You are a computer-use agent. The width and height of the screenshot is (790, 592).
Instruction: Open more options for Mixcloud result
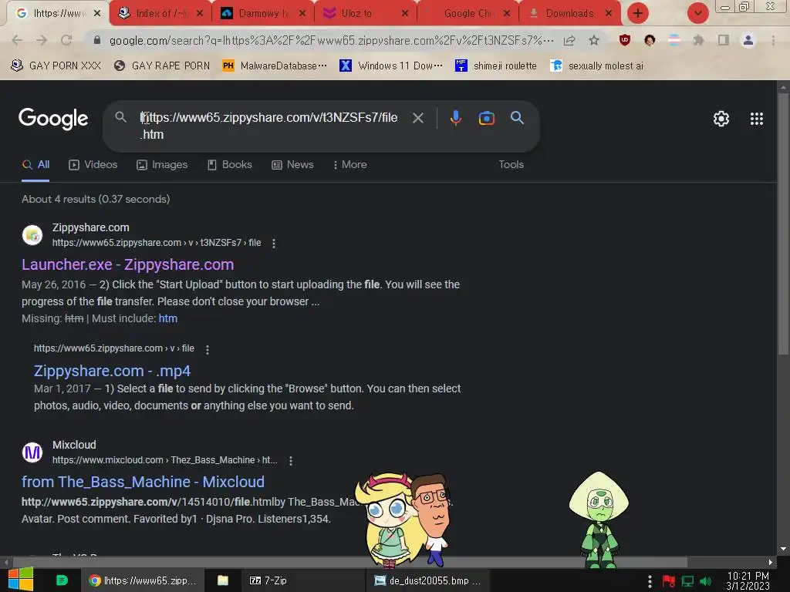click(290, 461)
